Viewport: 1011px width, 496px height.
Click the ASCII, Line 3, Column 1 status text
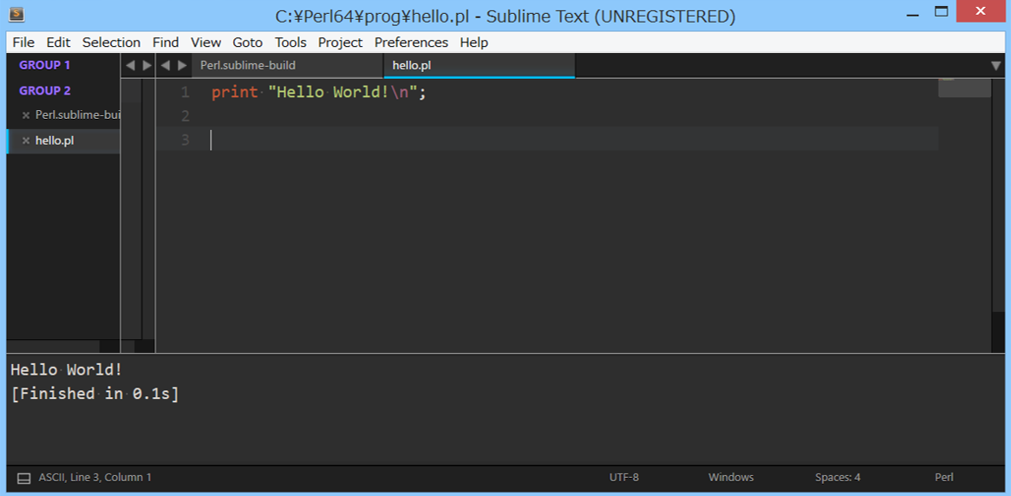click(x=95, y=478)
